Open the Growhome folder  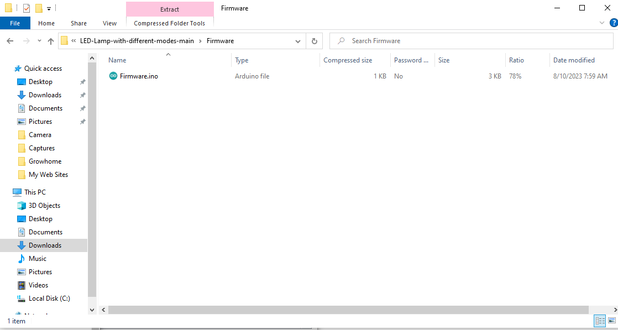[45, 161]
